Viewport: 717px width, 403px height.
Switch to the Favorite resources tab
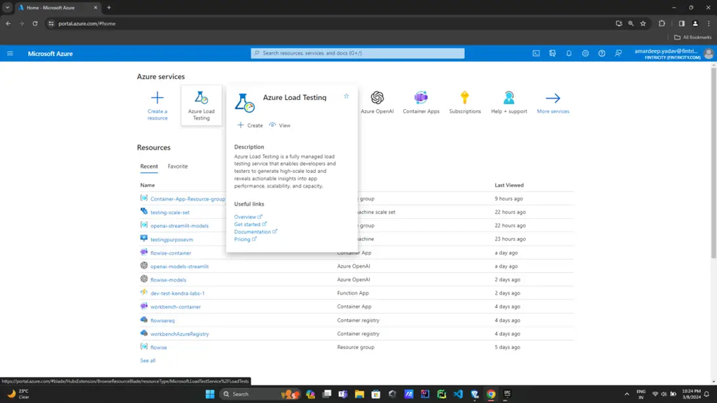pos(177,167)
